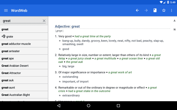Follow the 'outstanding' synonym link
This screenshot has width=177, height=110.
pos(70,77)
